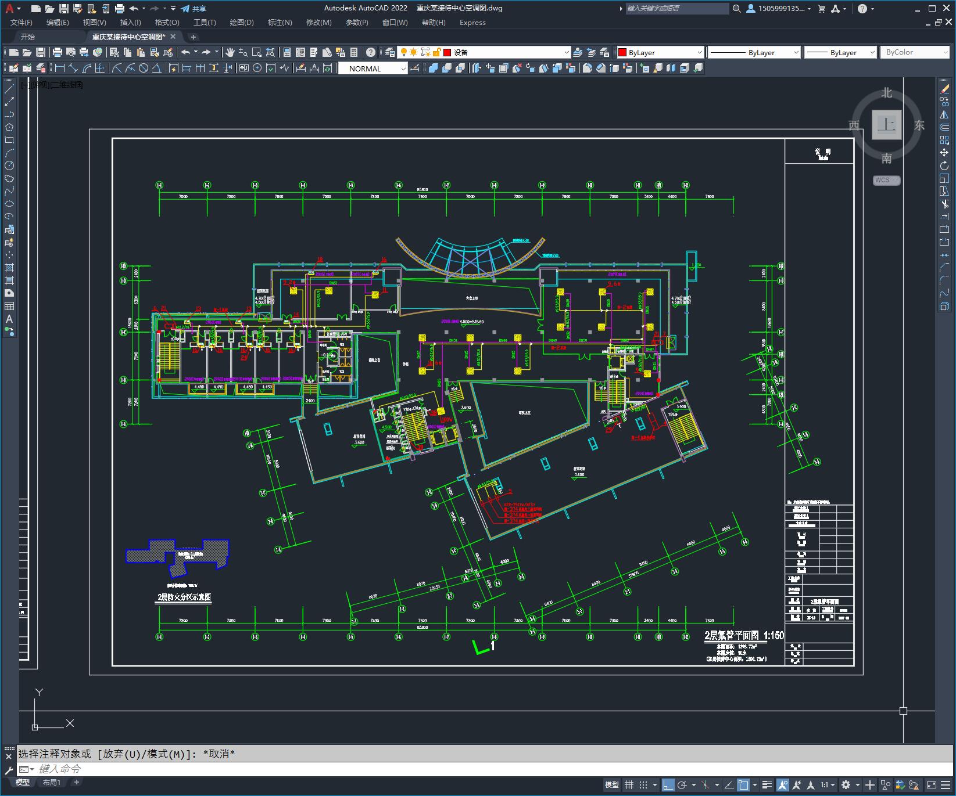Click the search magnifier icon in title bar
956x796 pixels.
(x=736, y=9)
